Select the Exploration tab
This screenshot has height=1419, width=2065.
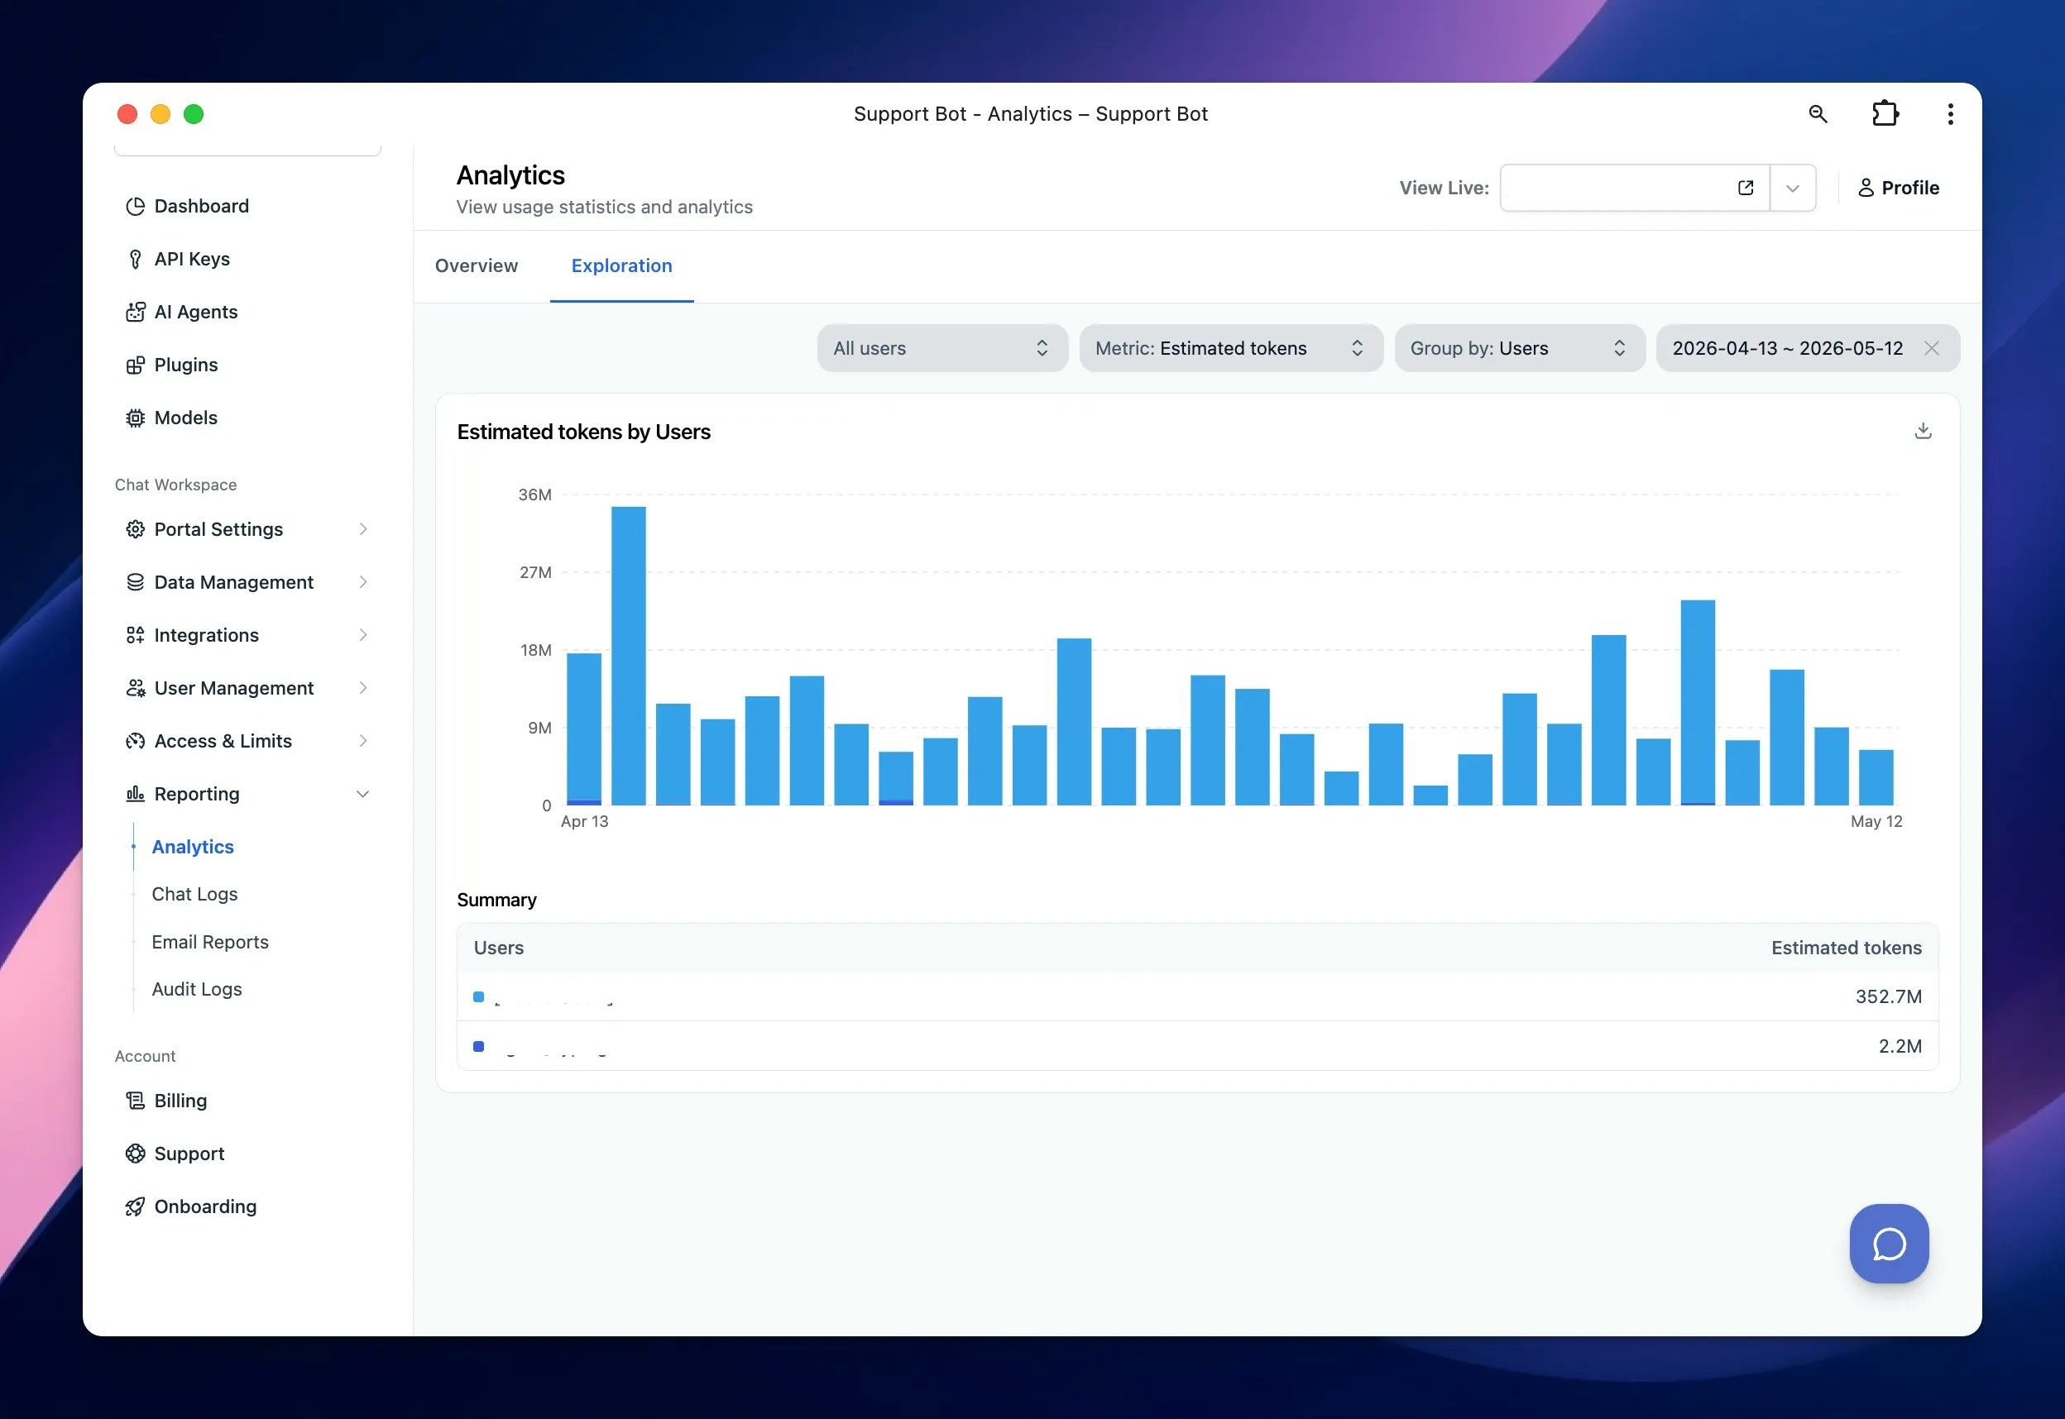[621, 265]
